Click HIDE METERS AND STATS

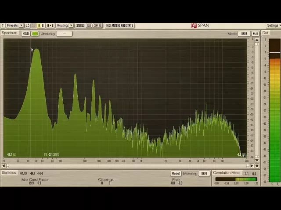click(119, 25)
